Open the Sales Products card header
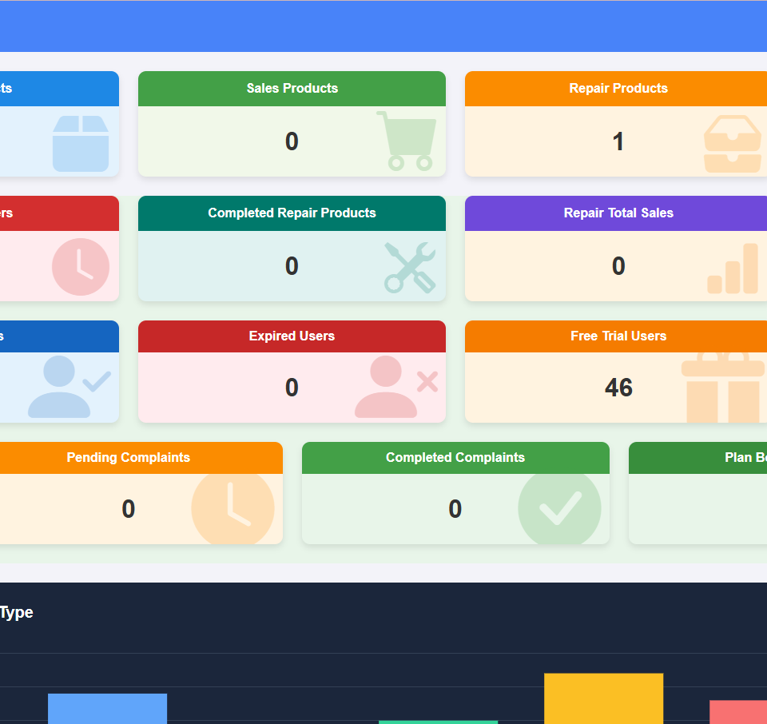Screen dimensions: 767x724 click(x=292, y=89)
